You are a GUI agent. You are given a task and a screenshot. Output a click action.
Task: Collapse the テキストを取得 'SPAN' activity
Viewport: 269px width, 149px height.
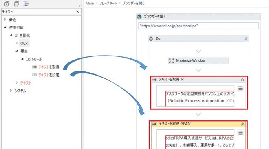(x=243, y=124)
